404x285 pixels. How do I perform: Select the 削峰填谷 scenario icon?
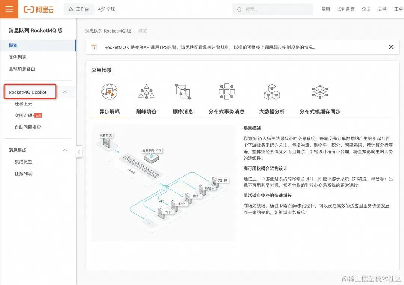pos(146,91)
